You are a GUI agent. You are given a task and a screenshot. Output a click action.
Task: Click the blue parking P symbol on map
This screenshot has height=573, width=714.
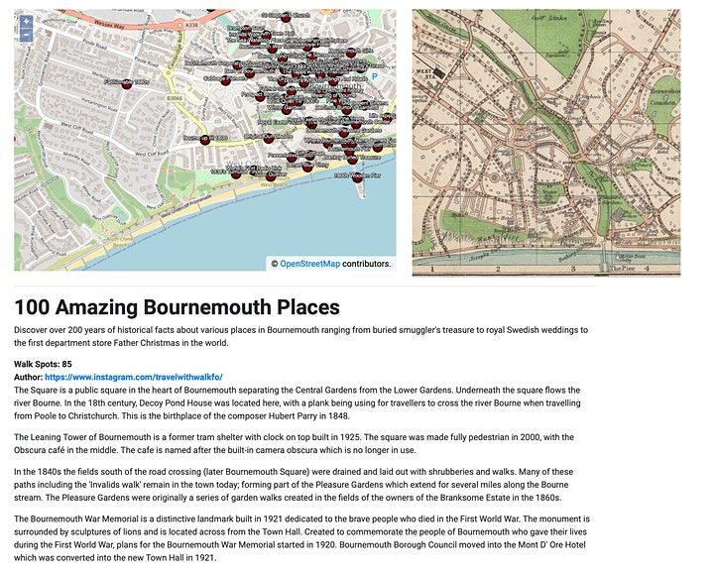click(374, 75)
